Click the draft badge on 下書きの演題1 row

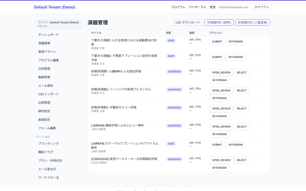[x=171, y=41]
